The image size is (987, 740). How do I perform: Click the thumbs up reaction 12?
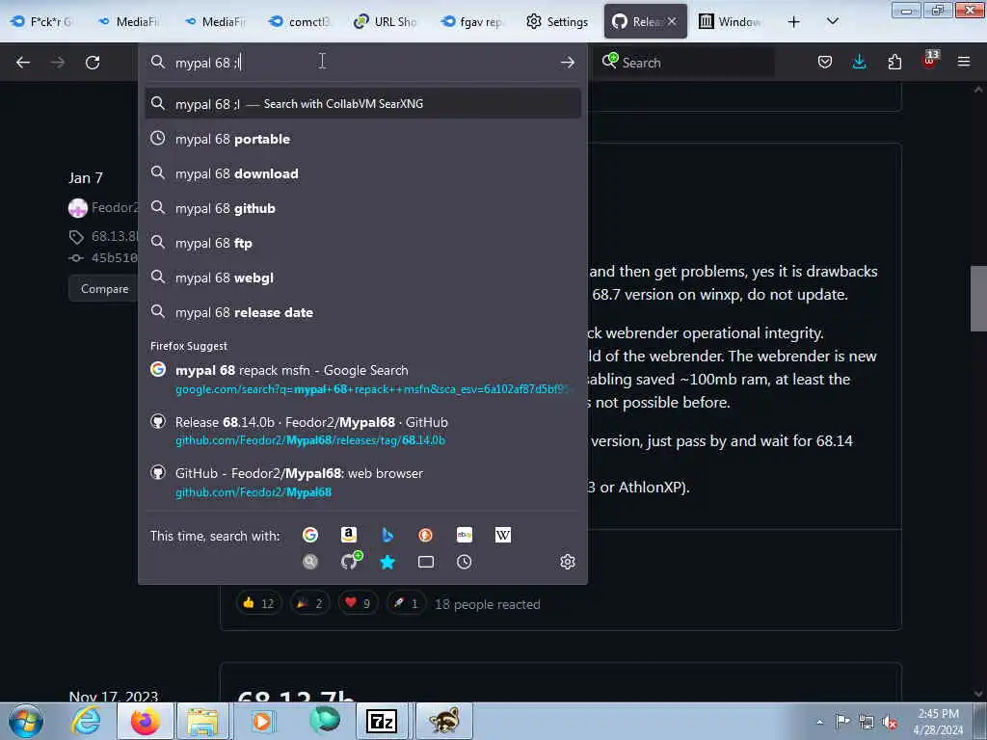pos(258,603)
